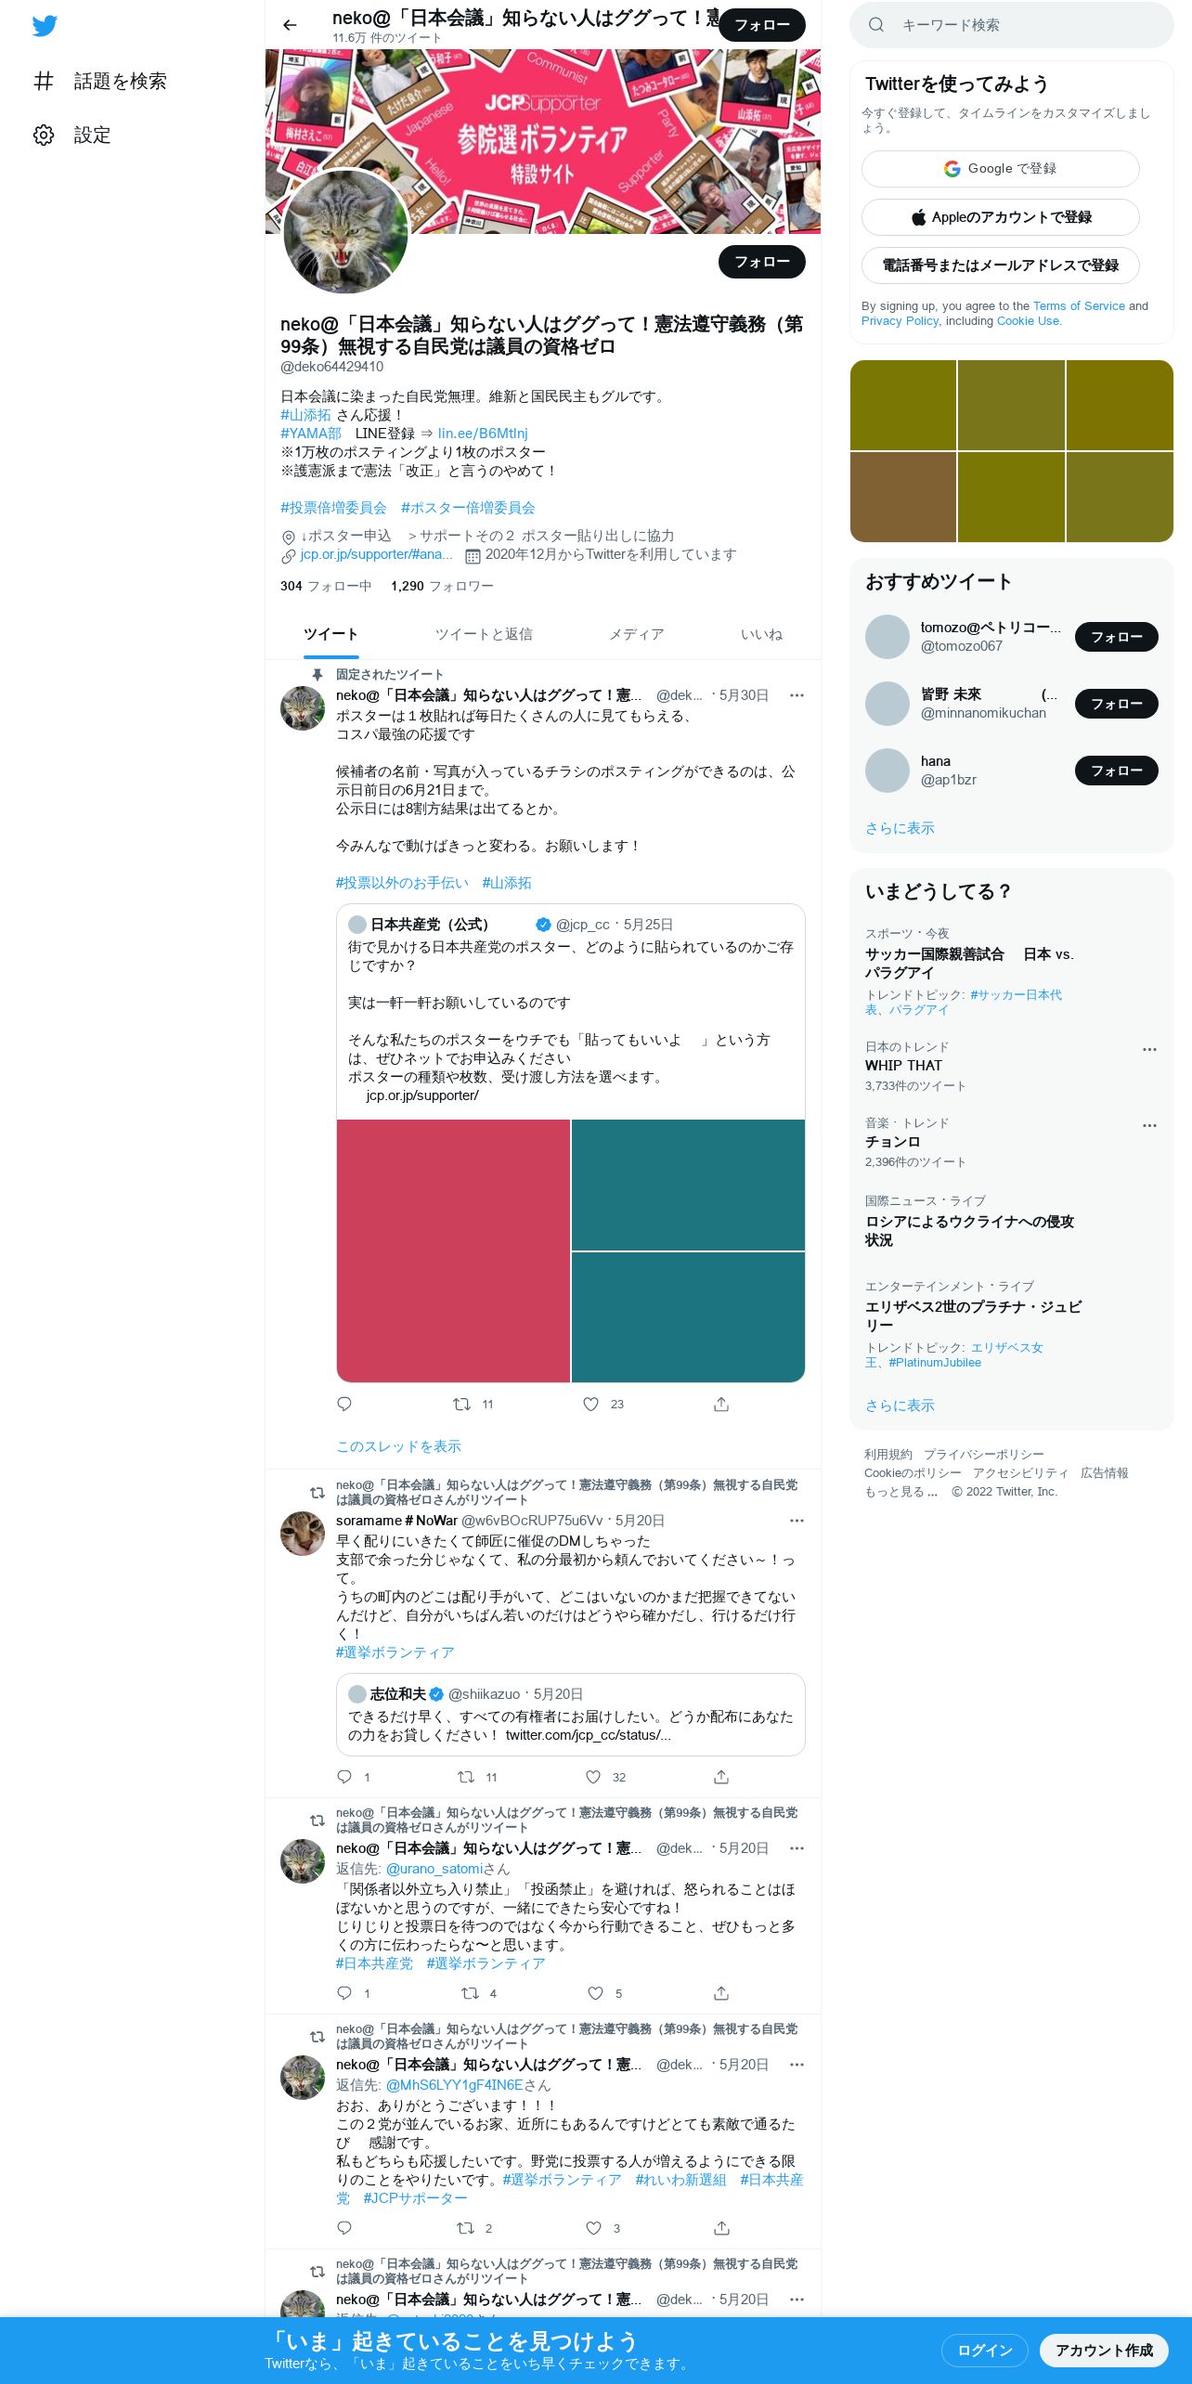The height and width of the screenshot is (2384, 1192).
Task: Open first olive media thumbnail in sidebar
Action: pos(903,405)
